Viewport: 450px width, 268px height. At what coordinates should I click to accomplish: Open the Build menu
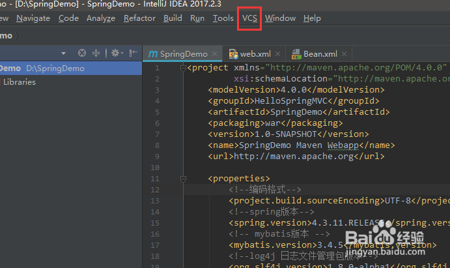pyautogui.click(x=173, y=18)
